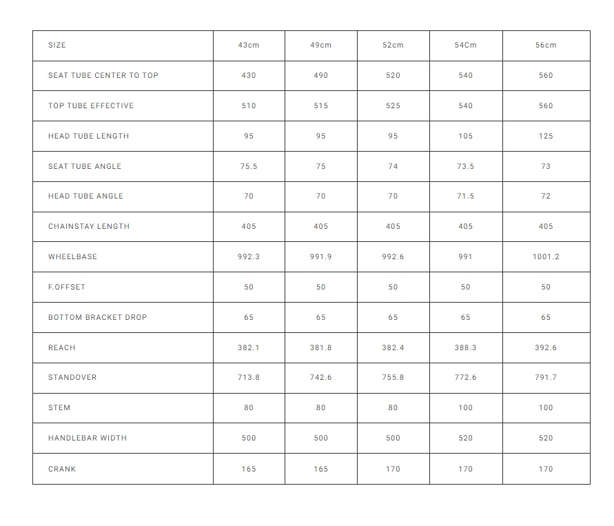This screenshot has width=614, height=526.
Task: Select the F.OFFSET row label
Action: pyautogui.click(x=67, y=287)
